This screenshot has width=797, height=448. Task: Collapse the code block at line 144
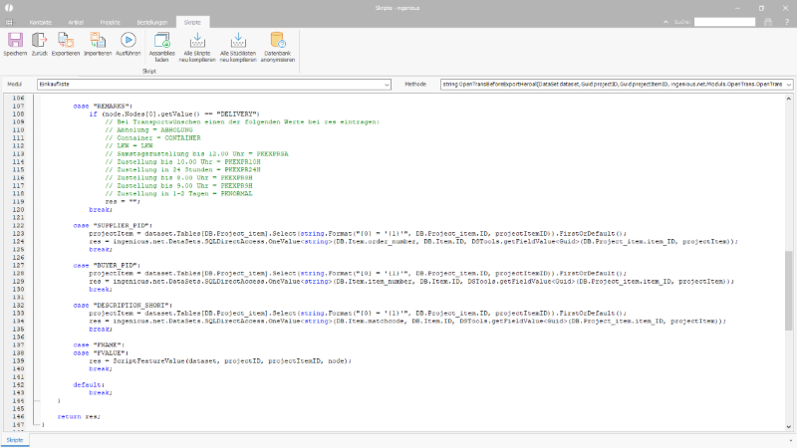click(37, 401)
